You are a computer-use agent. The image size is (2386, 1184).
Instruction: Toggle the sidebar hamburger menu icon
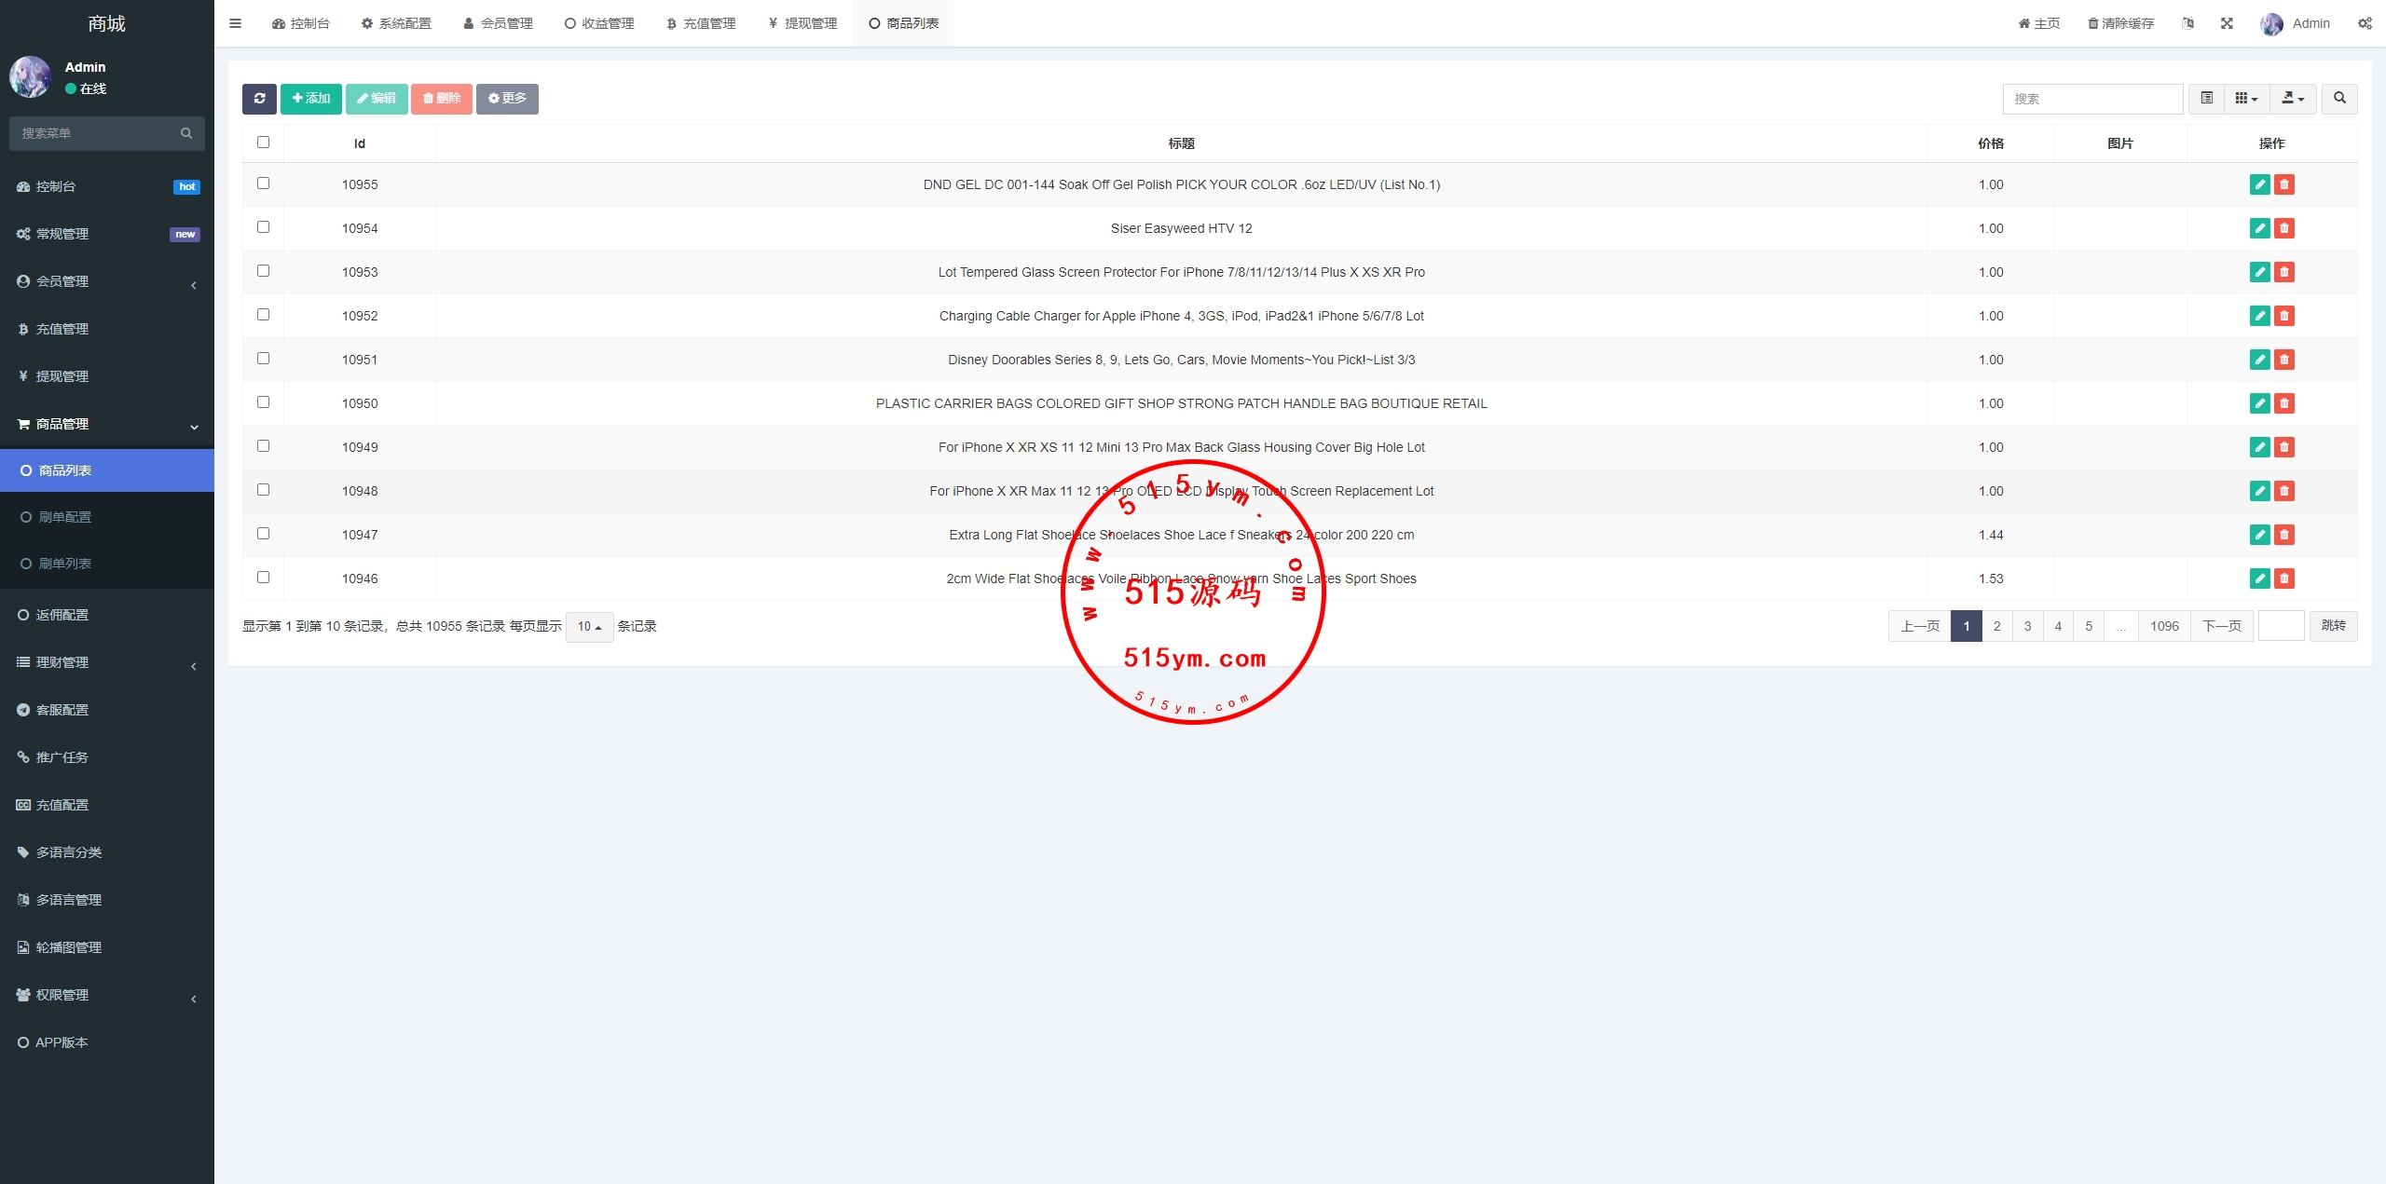coord(235,23)
